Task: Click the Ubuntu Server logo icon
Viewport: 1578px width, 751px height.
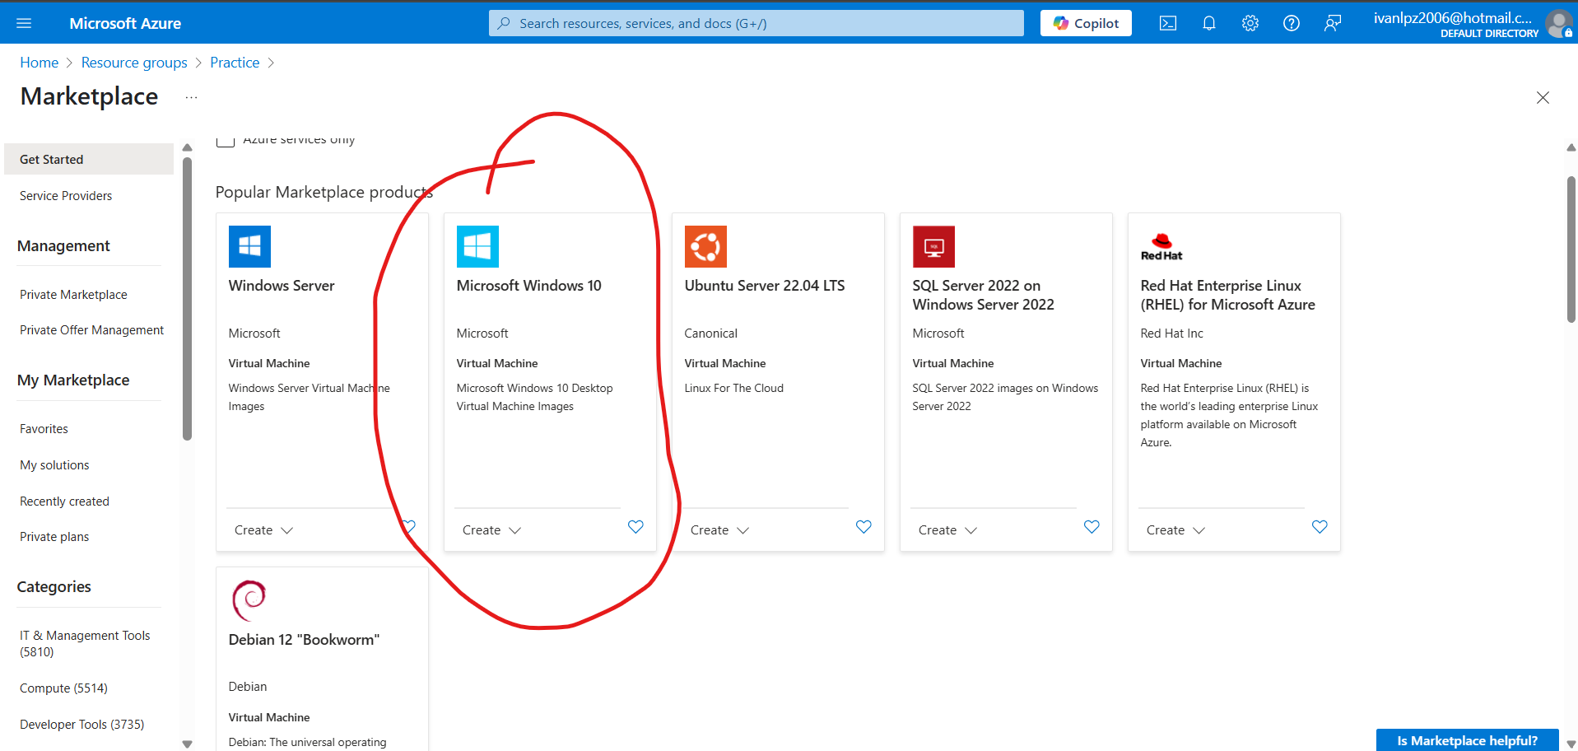Action: pyautogui.click(x=705, y=246)
